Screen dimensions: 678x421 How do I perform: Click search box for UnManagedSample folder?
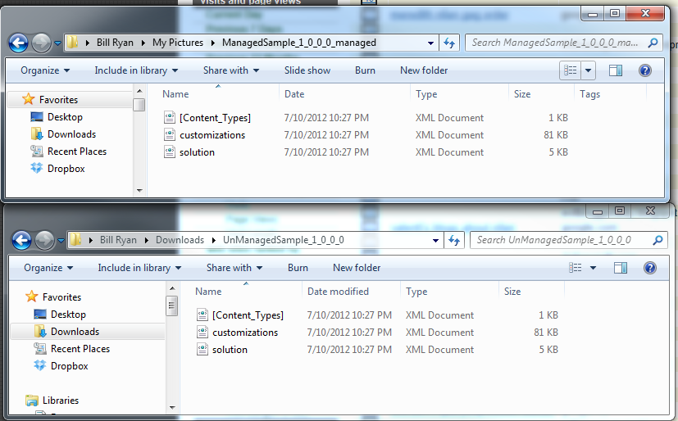pyautogui.click(x=569, y=240)
